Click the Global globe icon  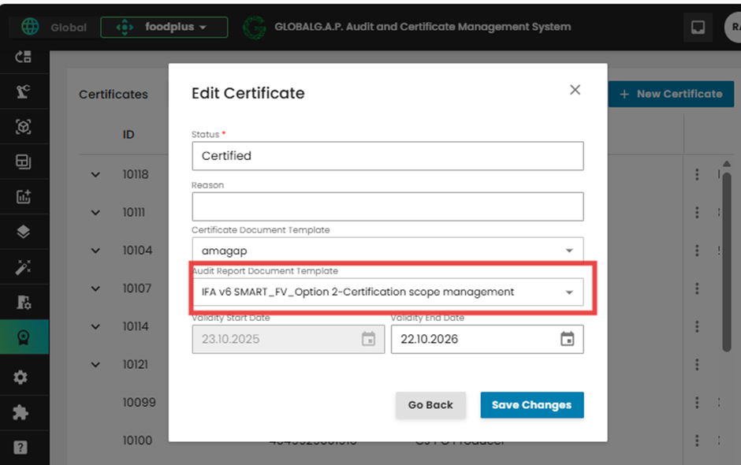(30, 27)
